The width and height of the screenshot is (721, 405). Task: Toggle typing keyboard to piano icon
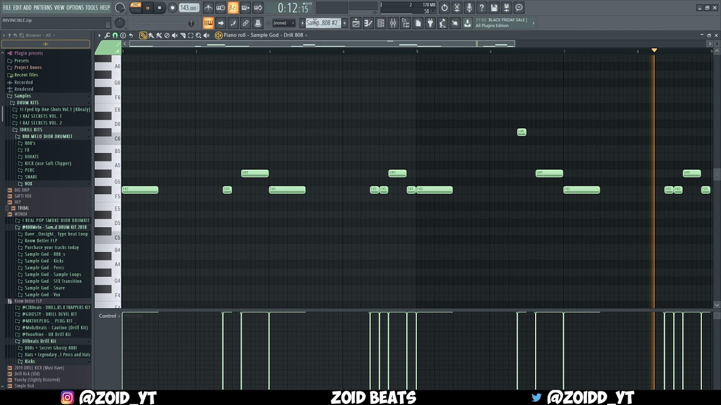208,23
